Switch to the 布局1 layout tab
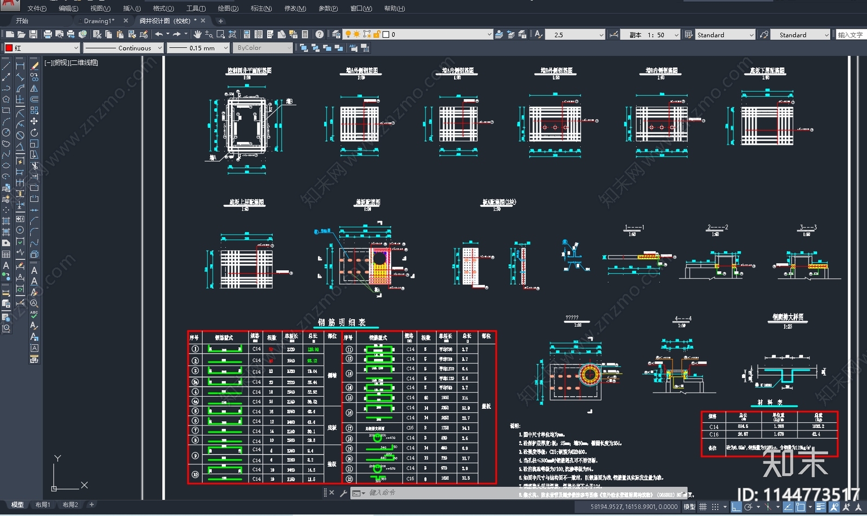The width and height of the screenshot is (867, 516). click(x=43, y=505)
